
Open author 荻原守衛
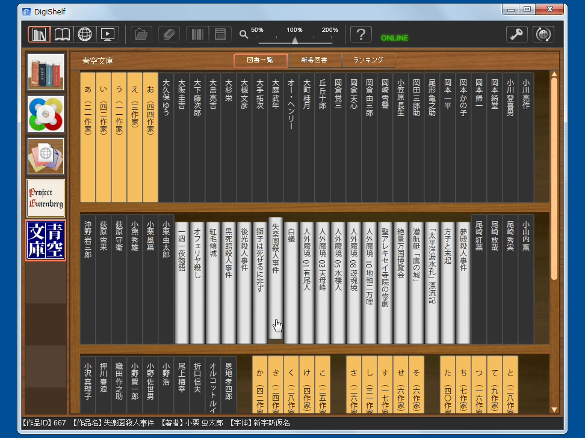click(119, 279)
